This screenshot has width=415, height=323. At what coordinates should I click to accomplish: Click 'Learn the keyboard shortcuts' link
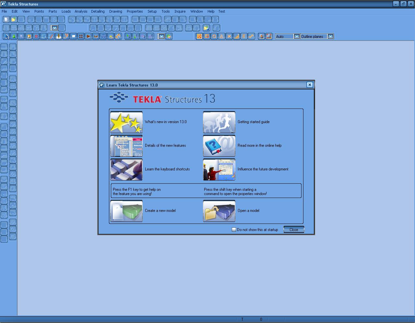pos(167,169)
